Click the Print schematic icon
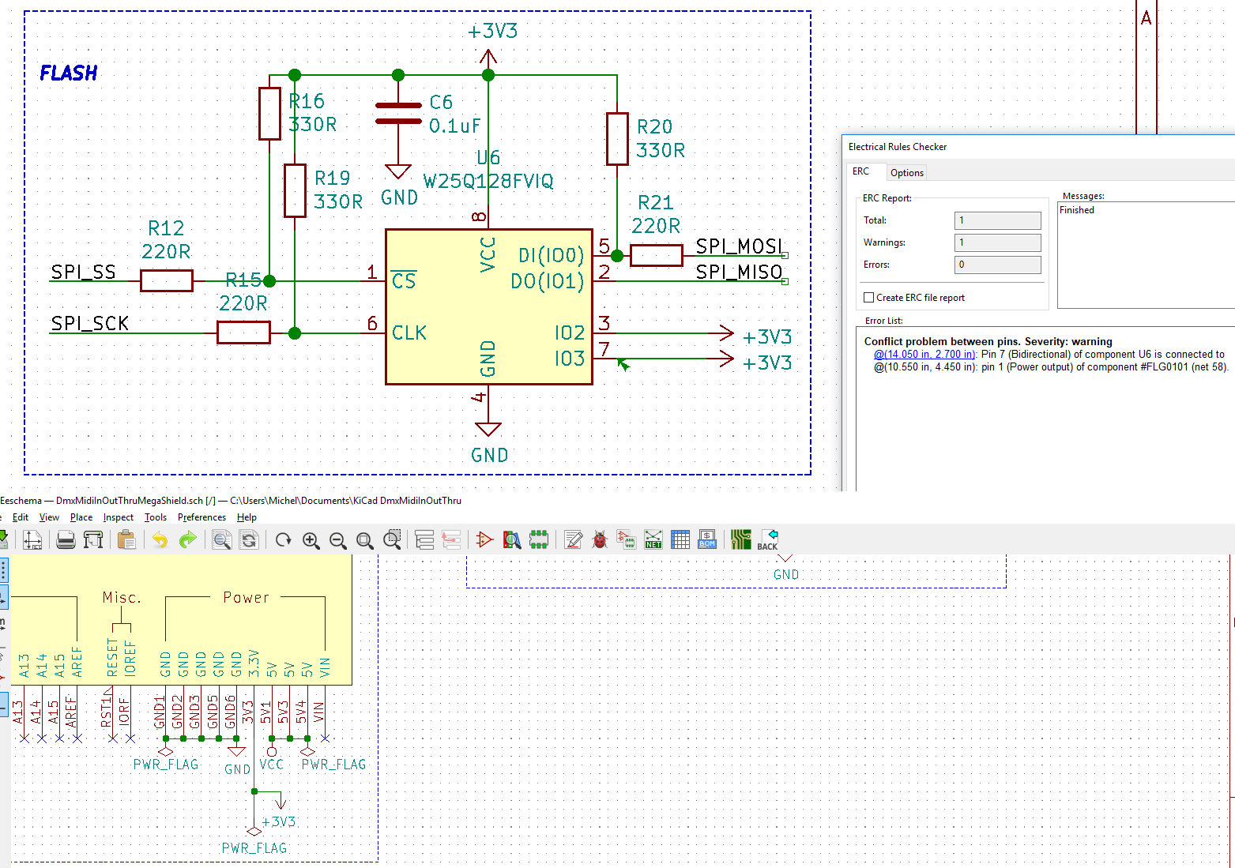This screenshot has height=868, width=1235. coord(66,540)
